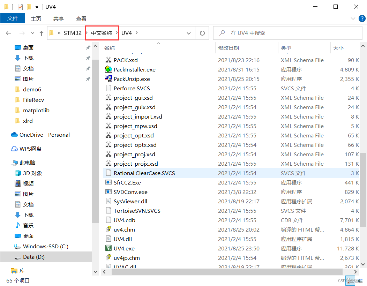Open the address bar history dropdown
The width and height of the screenshot is (367, 286).
click(x=189, y=33)
